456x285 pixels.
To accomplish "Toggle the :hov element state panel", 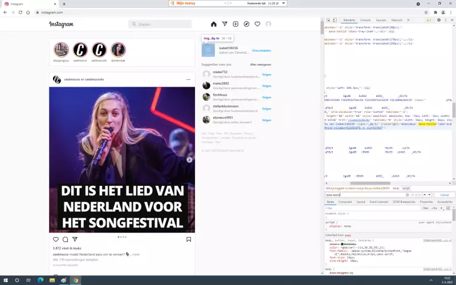I will (x=425, y=208).
